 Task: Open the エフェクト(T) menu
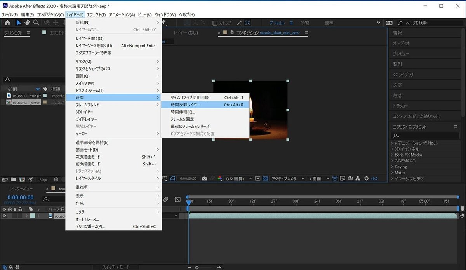(96, 14)
